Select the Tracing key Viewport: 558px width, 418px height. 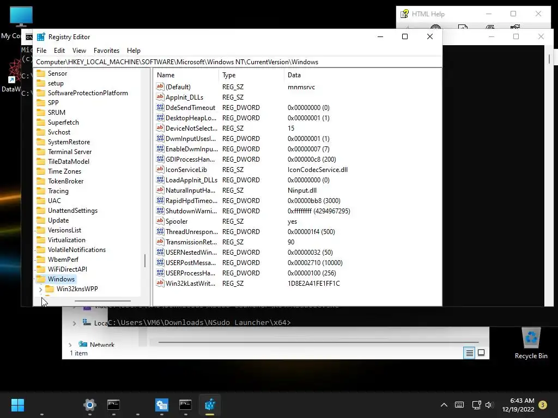point(58,191)
